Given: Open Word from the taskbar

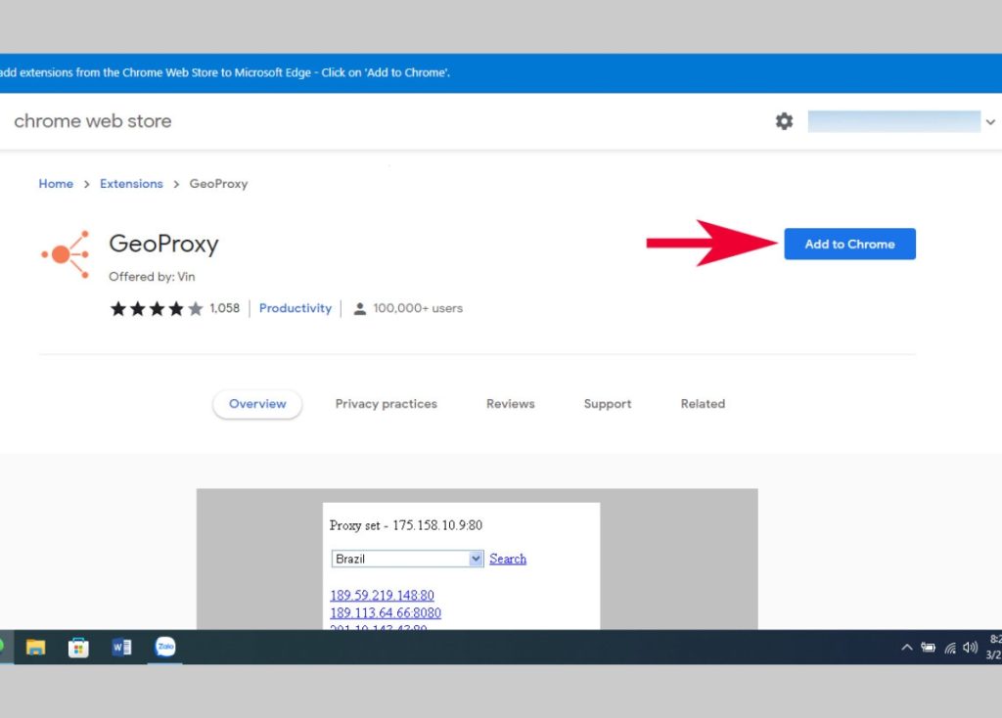Looking at the screenshot, I should 121,648.
